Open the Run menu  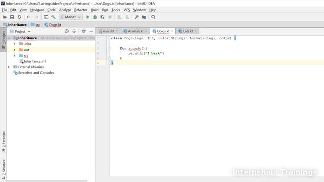click(x=105, y=10)
